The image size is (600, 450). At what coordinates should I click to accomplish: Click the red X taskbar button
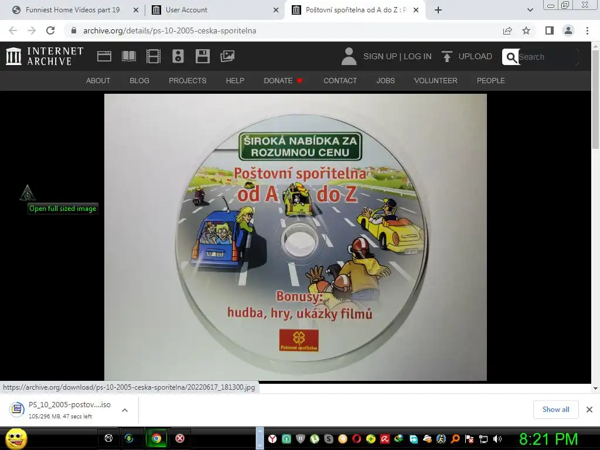[x=180, y=438]
